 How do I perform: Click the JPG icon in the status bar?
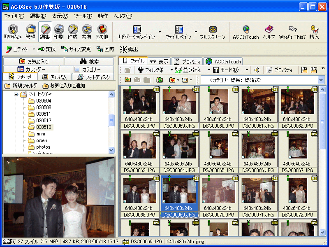point(126,242)
